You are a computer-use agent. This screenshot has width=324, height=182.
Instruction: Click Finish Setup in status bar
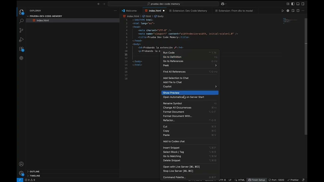(257, 180)
